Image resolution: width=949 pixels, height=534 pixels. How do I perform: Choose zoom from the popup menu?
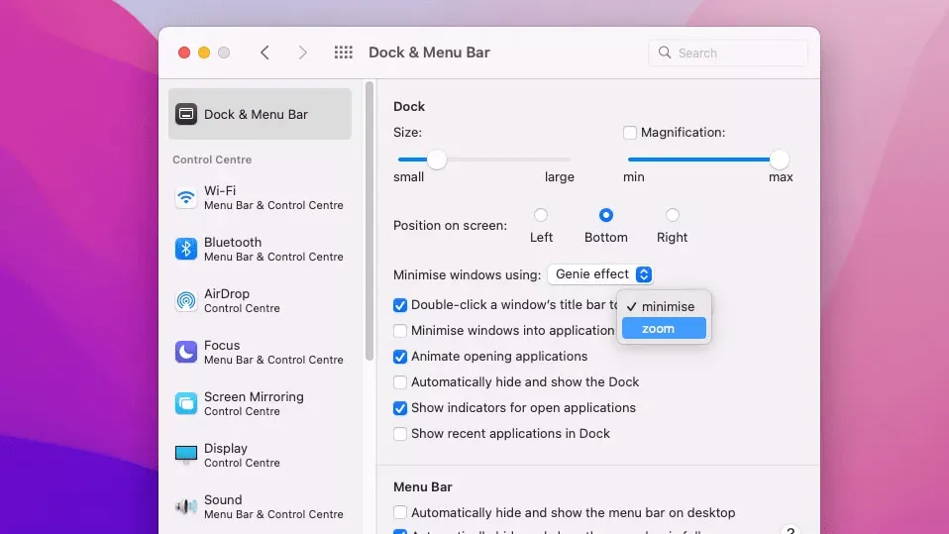point(664,329)
